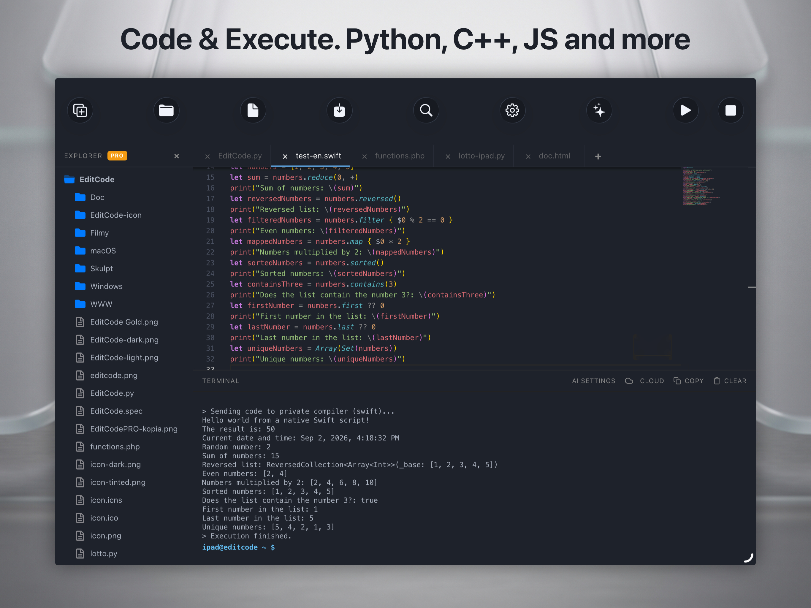The image size is (811, 608).
Task: Run code with the play button
Action: (686, 110)
